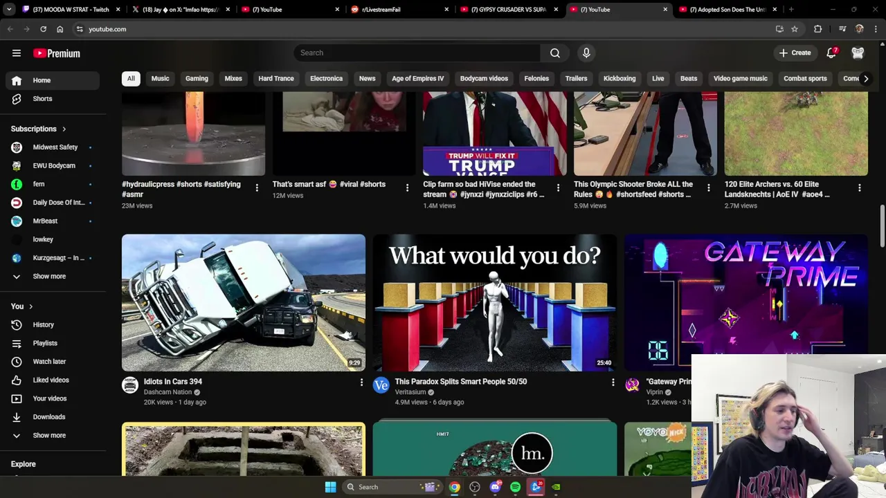Screen dimensions: 886x498
Task: Select the Bodycam videos filter chip
Action: coord(484,78)
